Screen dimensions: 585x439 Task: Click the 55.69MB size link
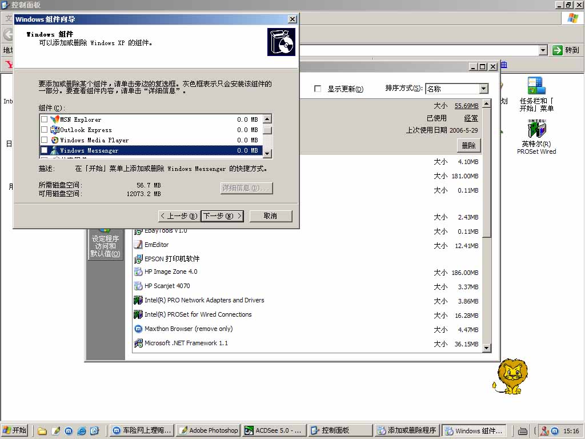pos(466,106)
